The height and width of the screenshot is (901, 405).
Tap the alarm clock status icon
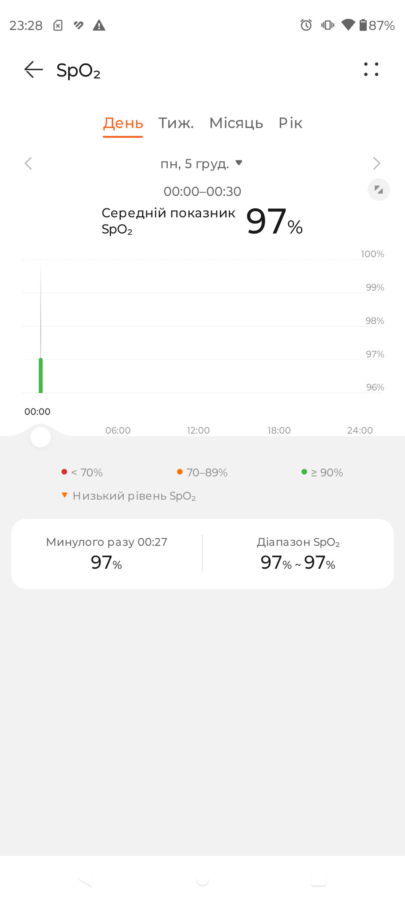tap(306, 25)
